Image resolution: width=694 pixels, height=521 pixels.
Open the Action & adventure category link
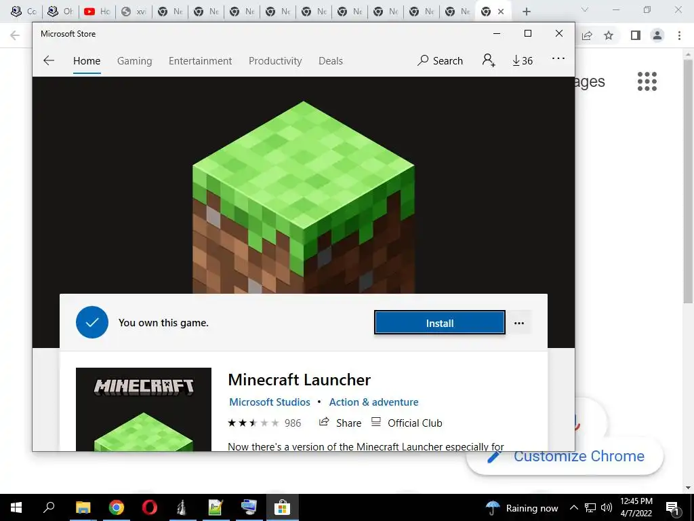tap(373, 402)
